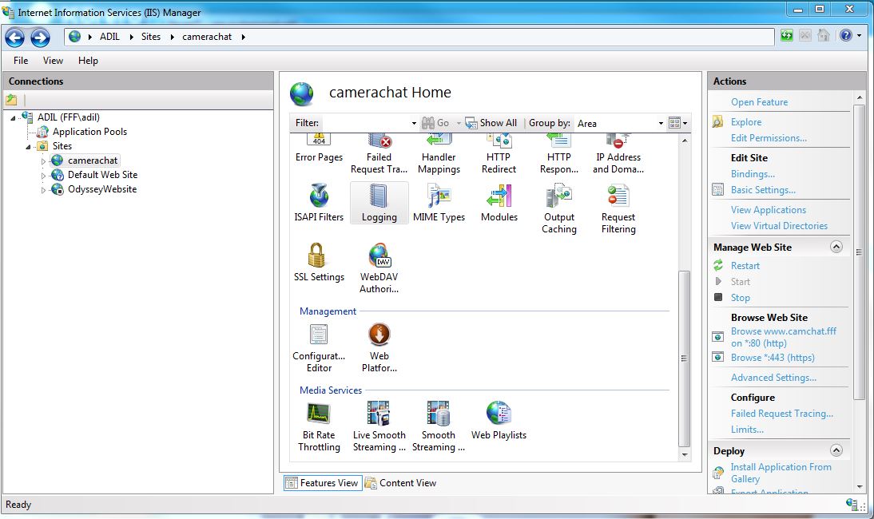
Task: Click View Applications link
Action: [x=768, y=210]
